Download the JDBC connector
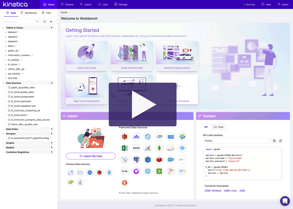293x209 pixels. click(x=242, y=191)
